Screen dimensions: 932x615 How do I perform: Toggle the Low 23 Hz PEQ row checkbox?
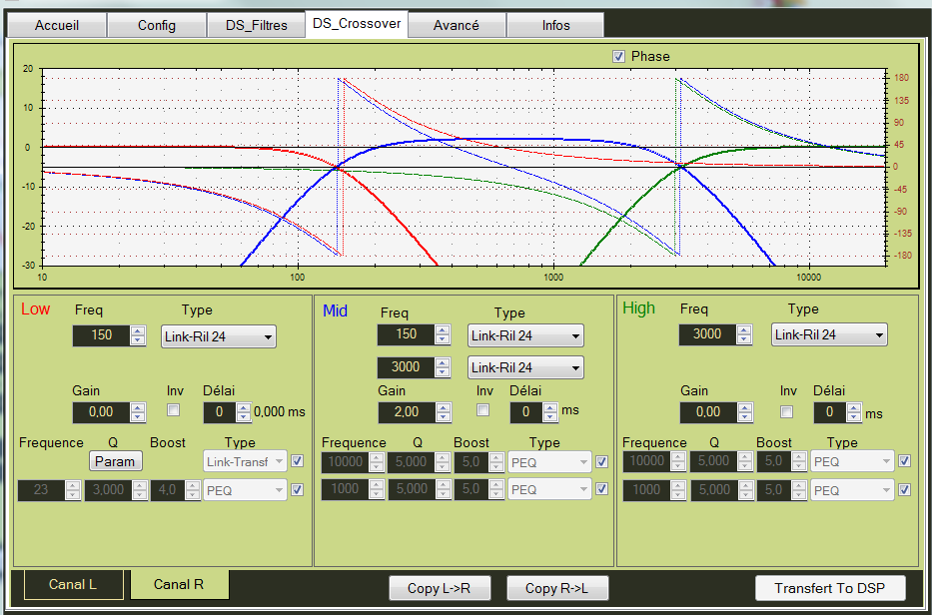[x=298, y=489]
